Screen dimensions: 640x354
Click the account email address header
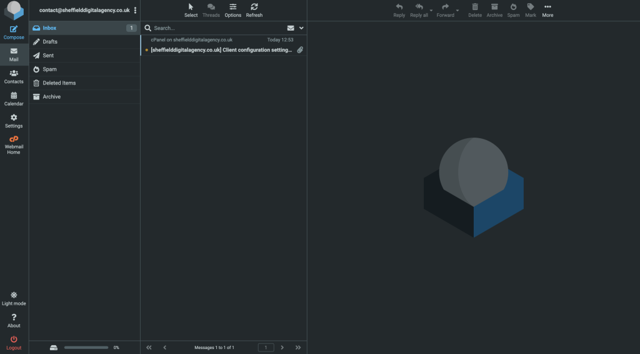point(84,10)
